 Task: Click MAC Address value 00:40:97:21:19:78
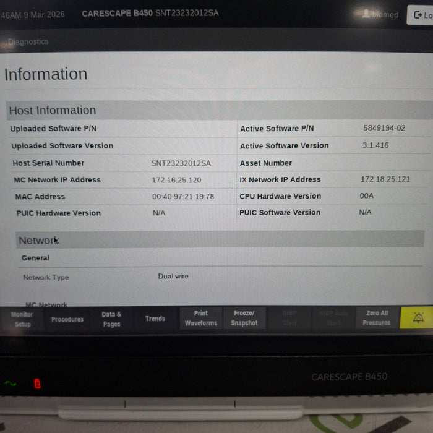pyautogui.click(x=183, y=197)
